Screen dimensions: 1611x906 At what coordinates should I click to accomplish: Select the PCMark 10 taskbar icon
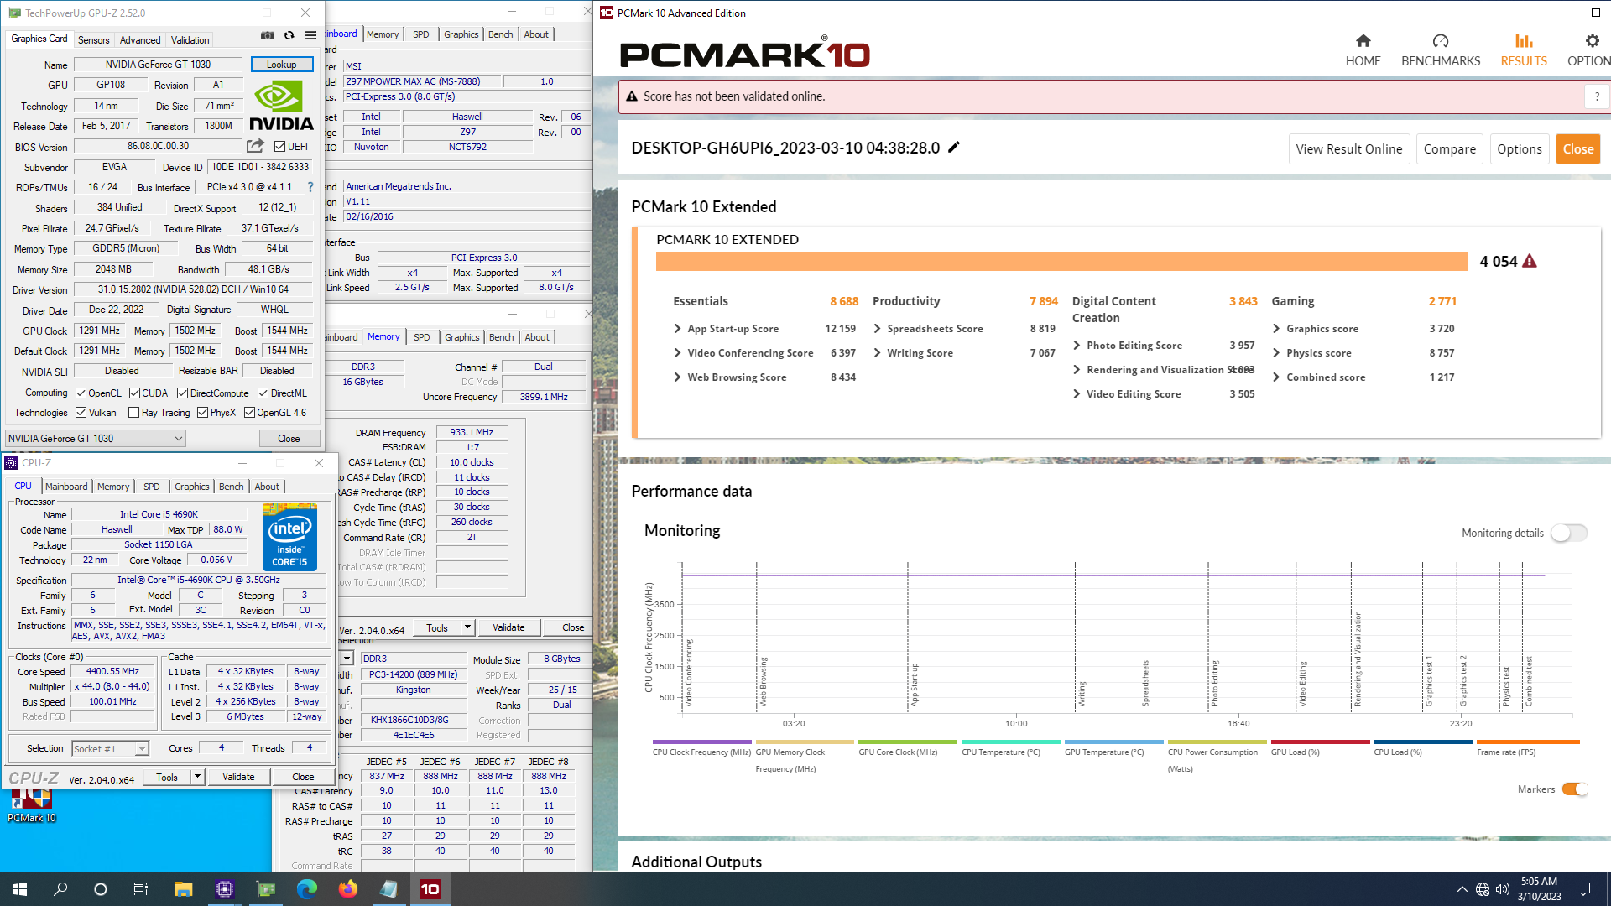pyautogui.click(x=430, y=889)
